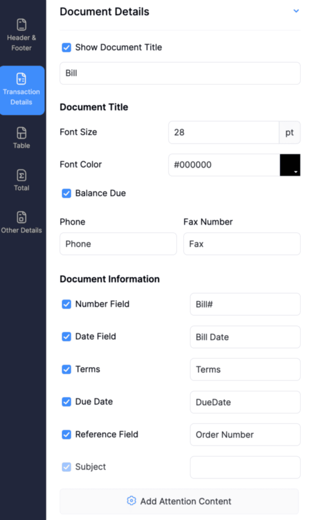Uncheck the Reference Field option

click(x=66, y=435)
